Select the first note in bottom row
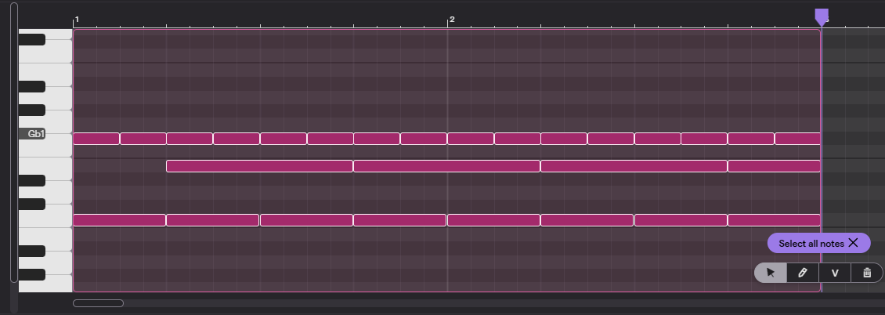The height and width of the screenshot is (315, 885). click(x=119, y=220)
